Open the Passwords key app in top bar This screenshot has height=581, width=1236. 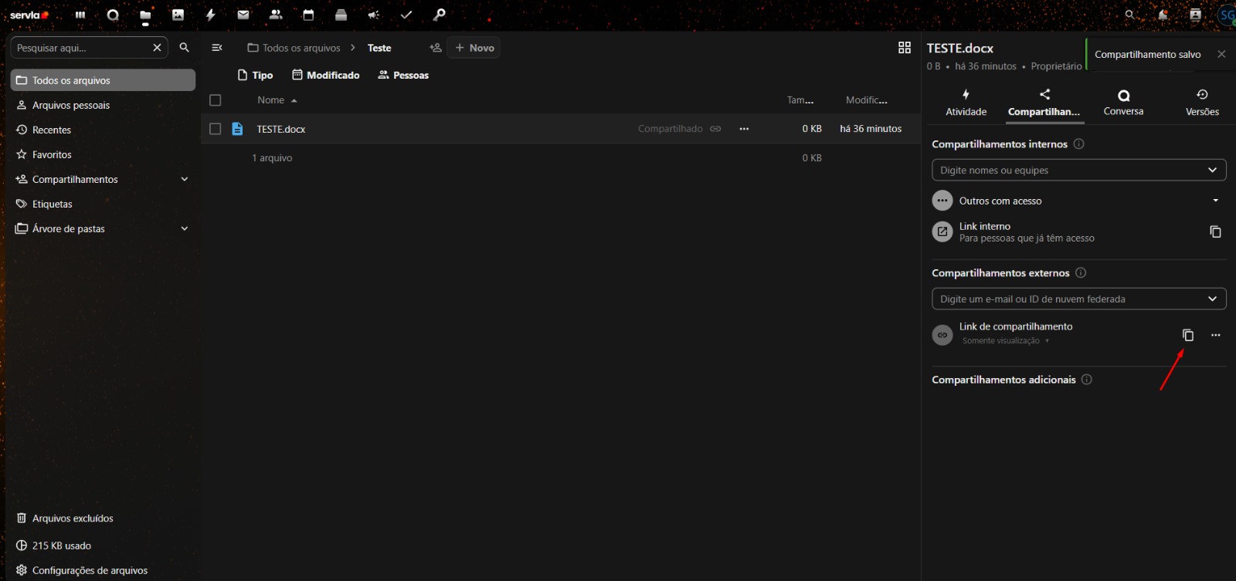439,15
